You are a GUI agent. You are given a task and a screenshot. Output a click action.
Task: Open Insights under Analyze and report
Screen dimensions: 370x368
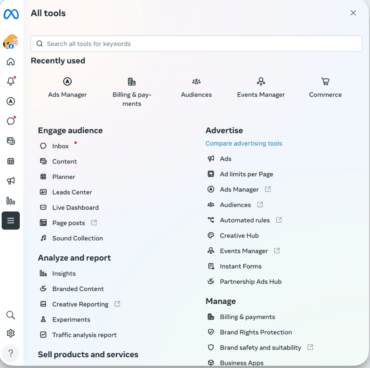[58, 273]
